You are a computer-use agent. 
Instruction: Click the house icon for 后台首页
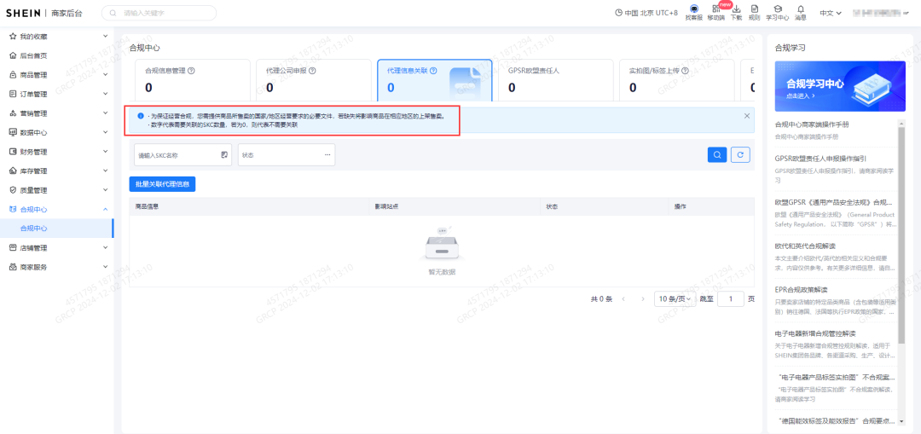[x=13, y=55]
